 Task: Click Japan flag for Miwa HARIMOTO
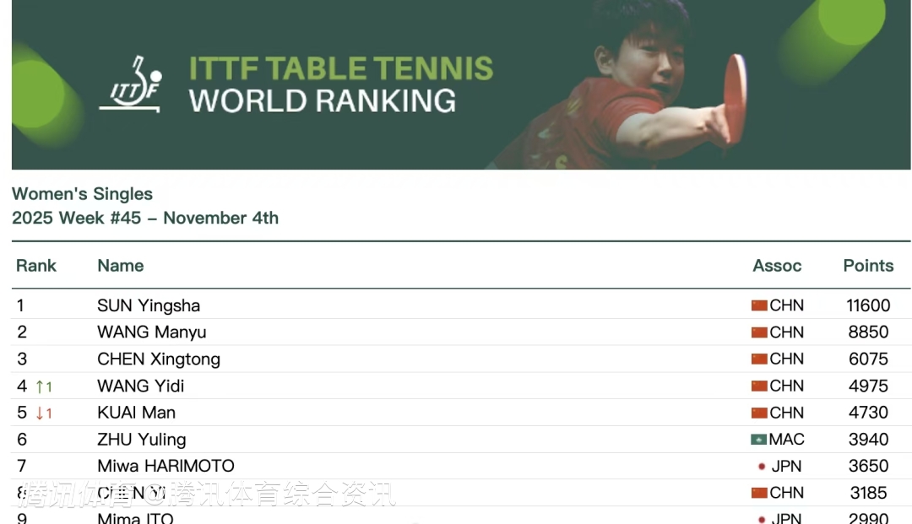pos(762,467)
